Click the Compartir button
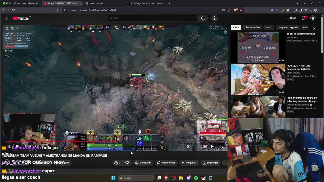Viewport: 324px width, 182px height. [x=143, y=163]
